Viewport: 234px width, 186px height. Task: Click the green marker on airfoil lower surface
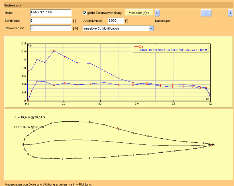coord(46,158)
